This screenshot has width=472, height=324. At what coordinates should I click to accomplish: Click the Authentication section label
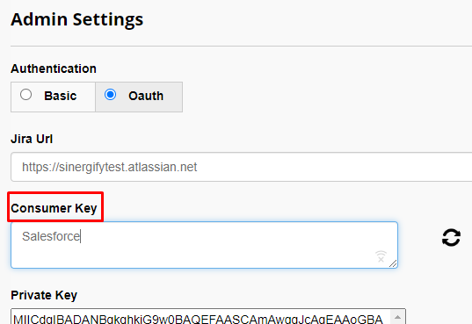(x=54, y=68)
